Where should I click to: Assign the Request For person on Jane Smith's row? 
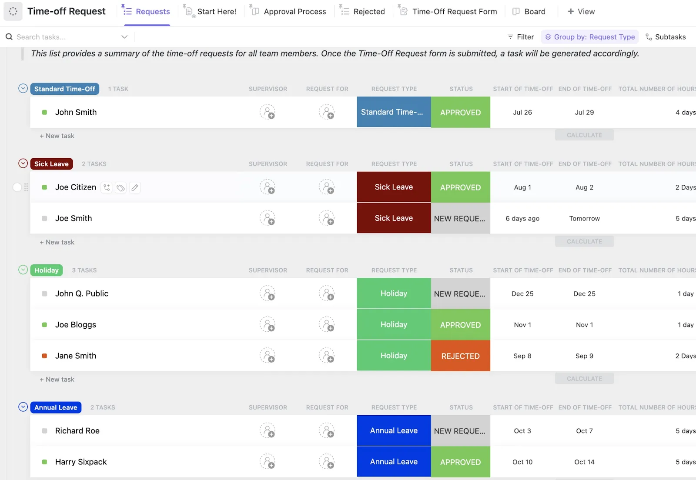pyautogui.click(x=327, y=356)
